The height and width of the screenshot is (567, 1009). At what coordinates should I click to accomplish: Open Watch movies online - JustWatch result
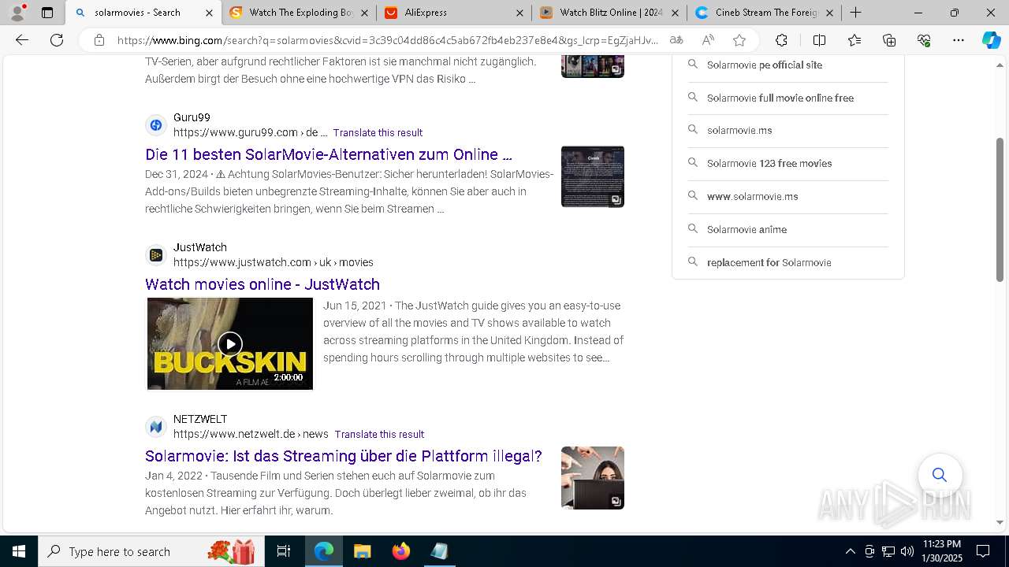pyautogui.click(x=262, y=284)
